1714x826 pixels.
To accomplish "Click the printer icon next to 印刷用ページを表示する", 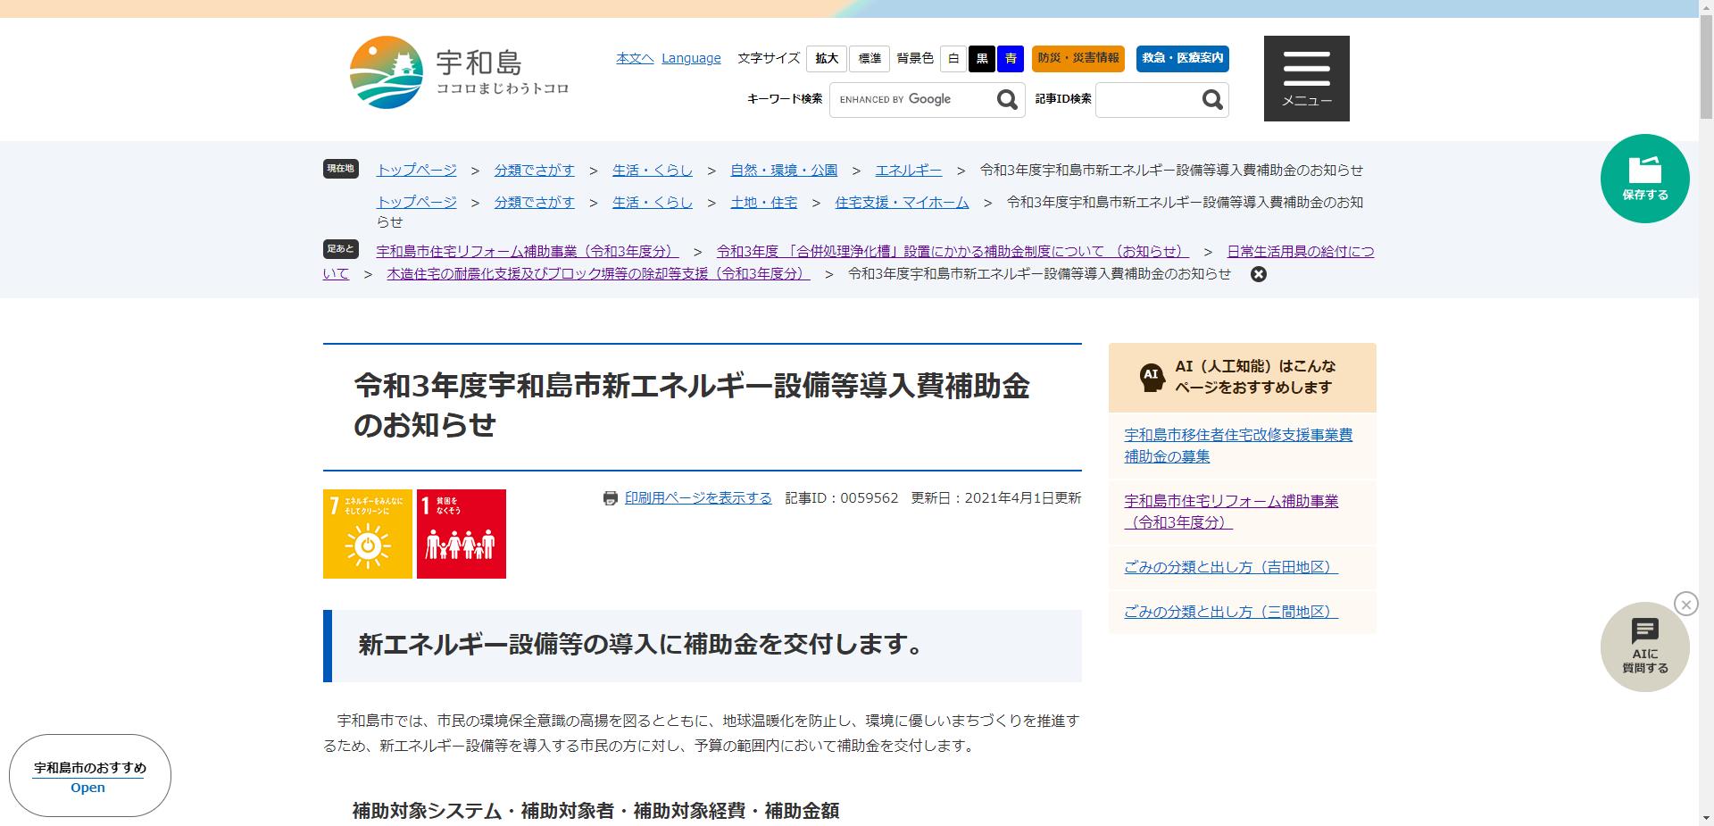I will 611,498.
